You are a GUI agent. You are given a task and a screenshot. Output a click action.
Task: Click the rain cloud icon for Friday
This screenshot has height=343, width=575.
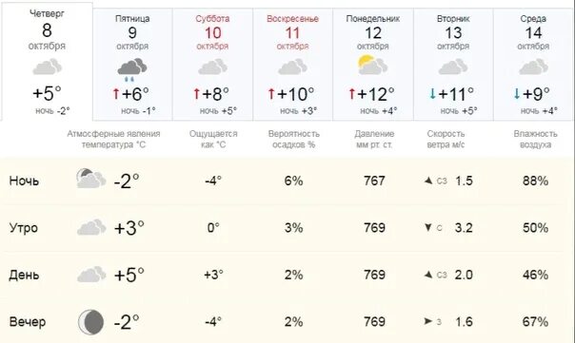point(132,69)
